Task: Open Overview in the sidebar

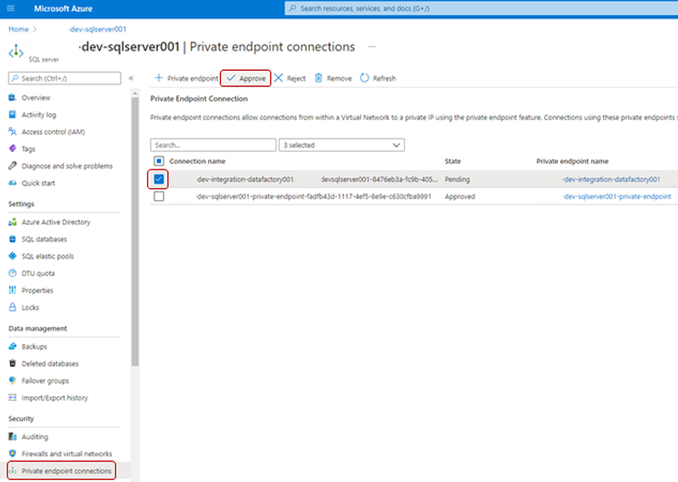Action: pyautogui.click(x=36, y=97)
